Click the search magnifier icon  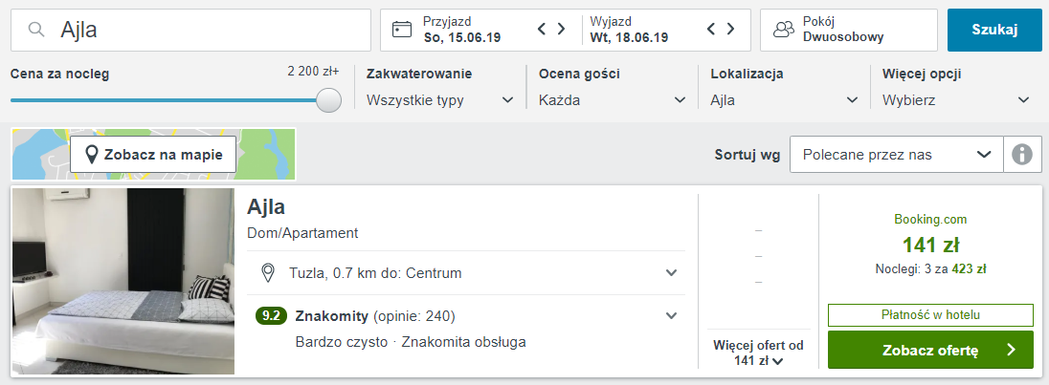(x=36, y=31)
